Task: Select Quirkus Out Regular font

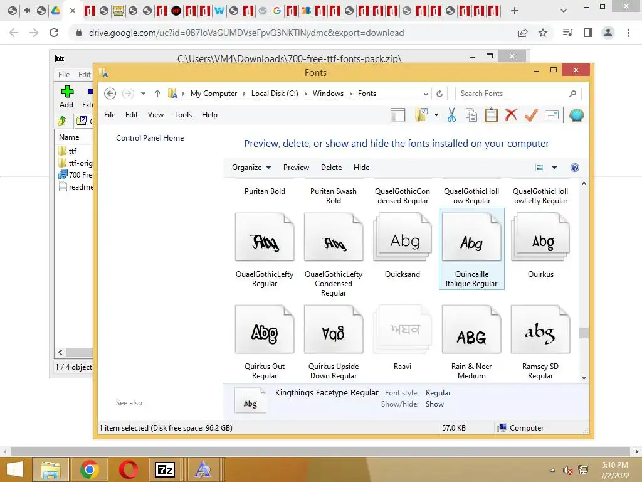Action: coord(265,342)
